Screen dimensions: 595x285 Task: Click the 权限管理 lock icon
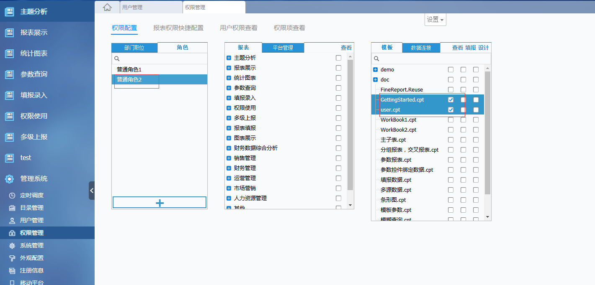pyautogui.click(x=12, y=233)
